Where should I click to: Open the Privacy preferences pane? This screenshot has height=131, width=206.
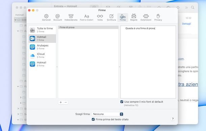[158, 18]
